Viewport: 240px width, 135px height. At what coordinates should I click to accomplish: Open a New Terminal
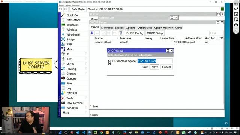[x=75, y=103]
